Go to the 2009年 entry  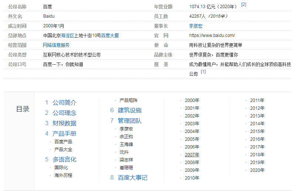192,170
